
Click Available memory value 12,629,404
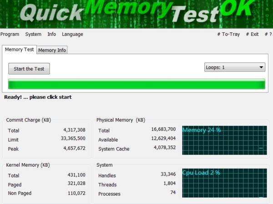coord(163,138)
